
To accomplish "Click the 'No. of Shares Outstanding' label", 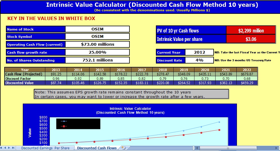I will (35, 60).
